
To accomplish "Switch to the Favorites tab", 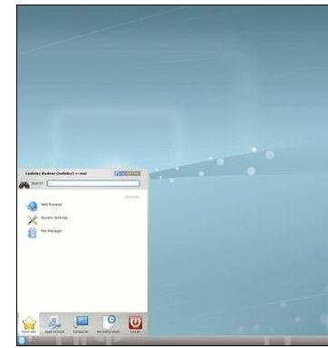I will point(29,324).
